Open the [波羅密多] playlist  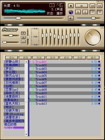click(x=14, y=117)
